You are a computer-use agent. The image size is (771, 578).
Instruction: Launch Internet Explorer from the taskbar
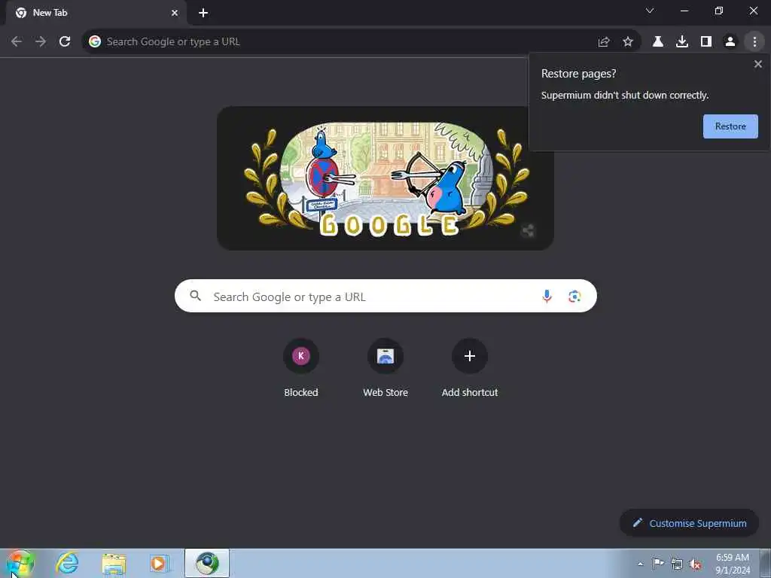67,563
